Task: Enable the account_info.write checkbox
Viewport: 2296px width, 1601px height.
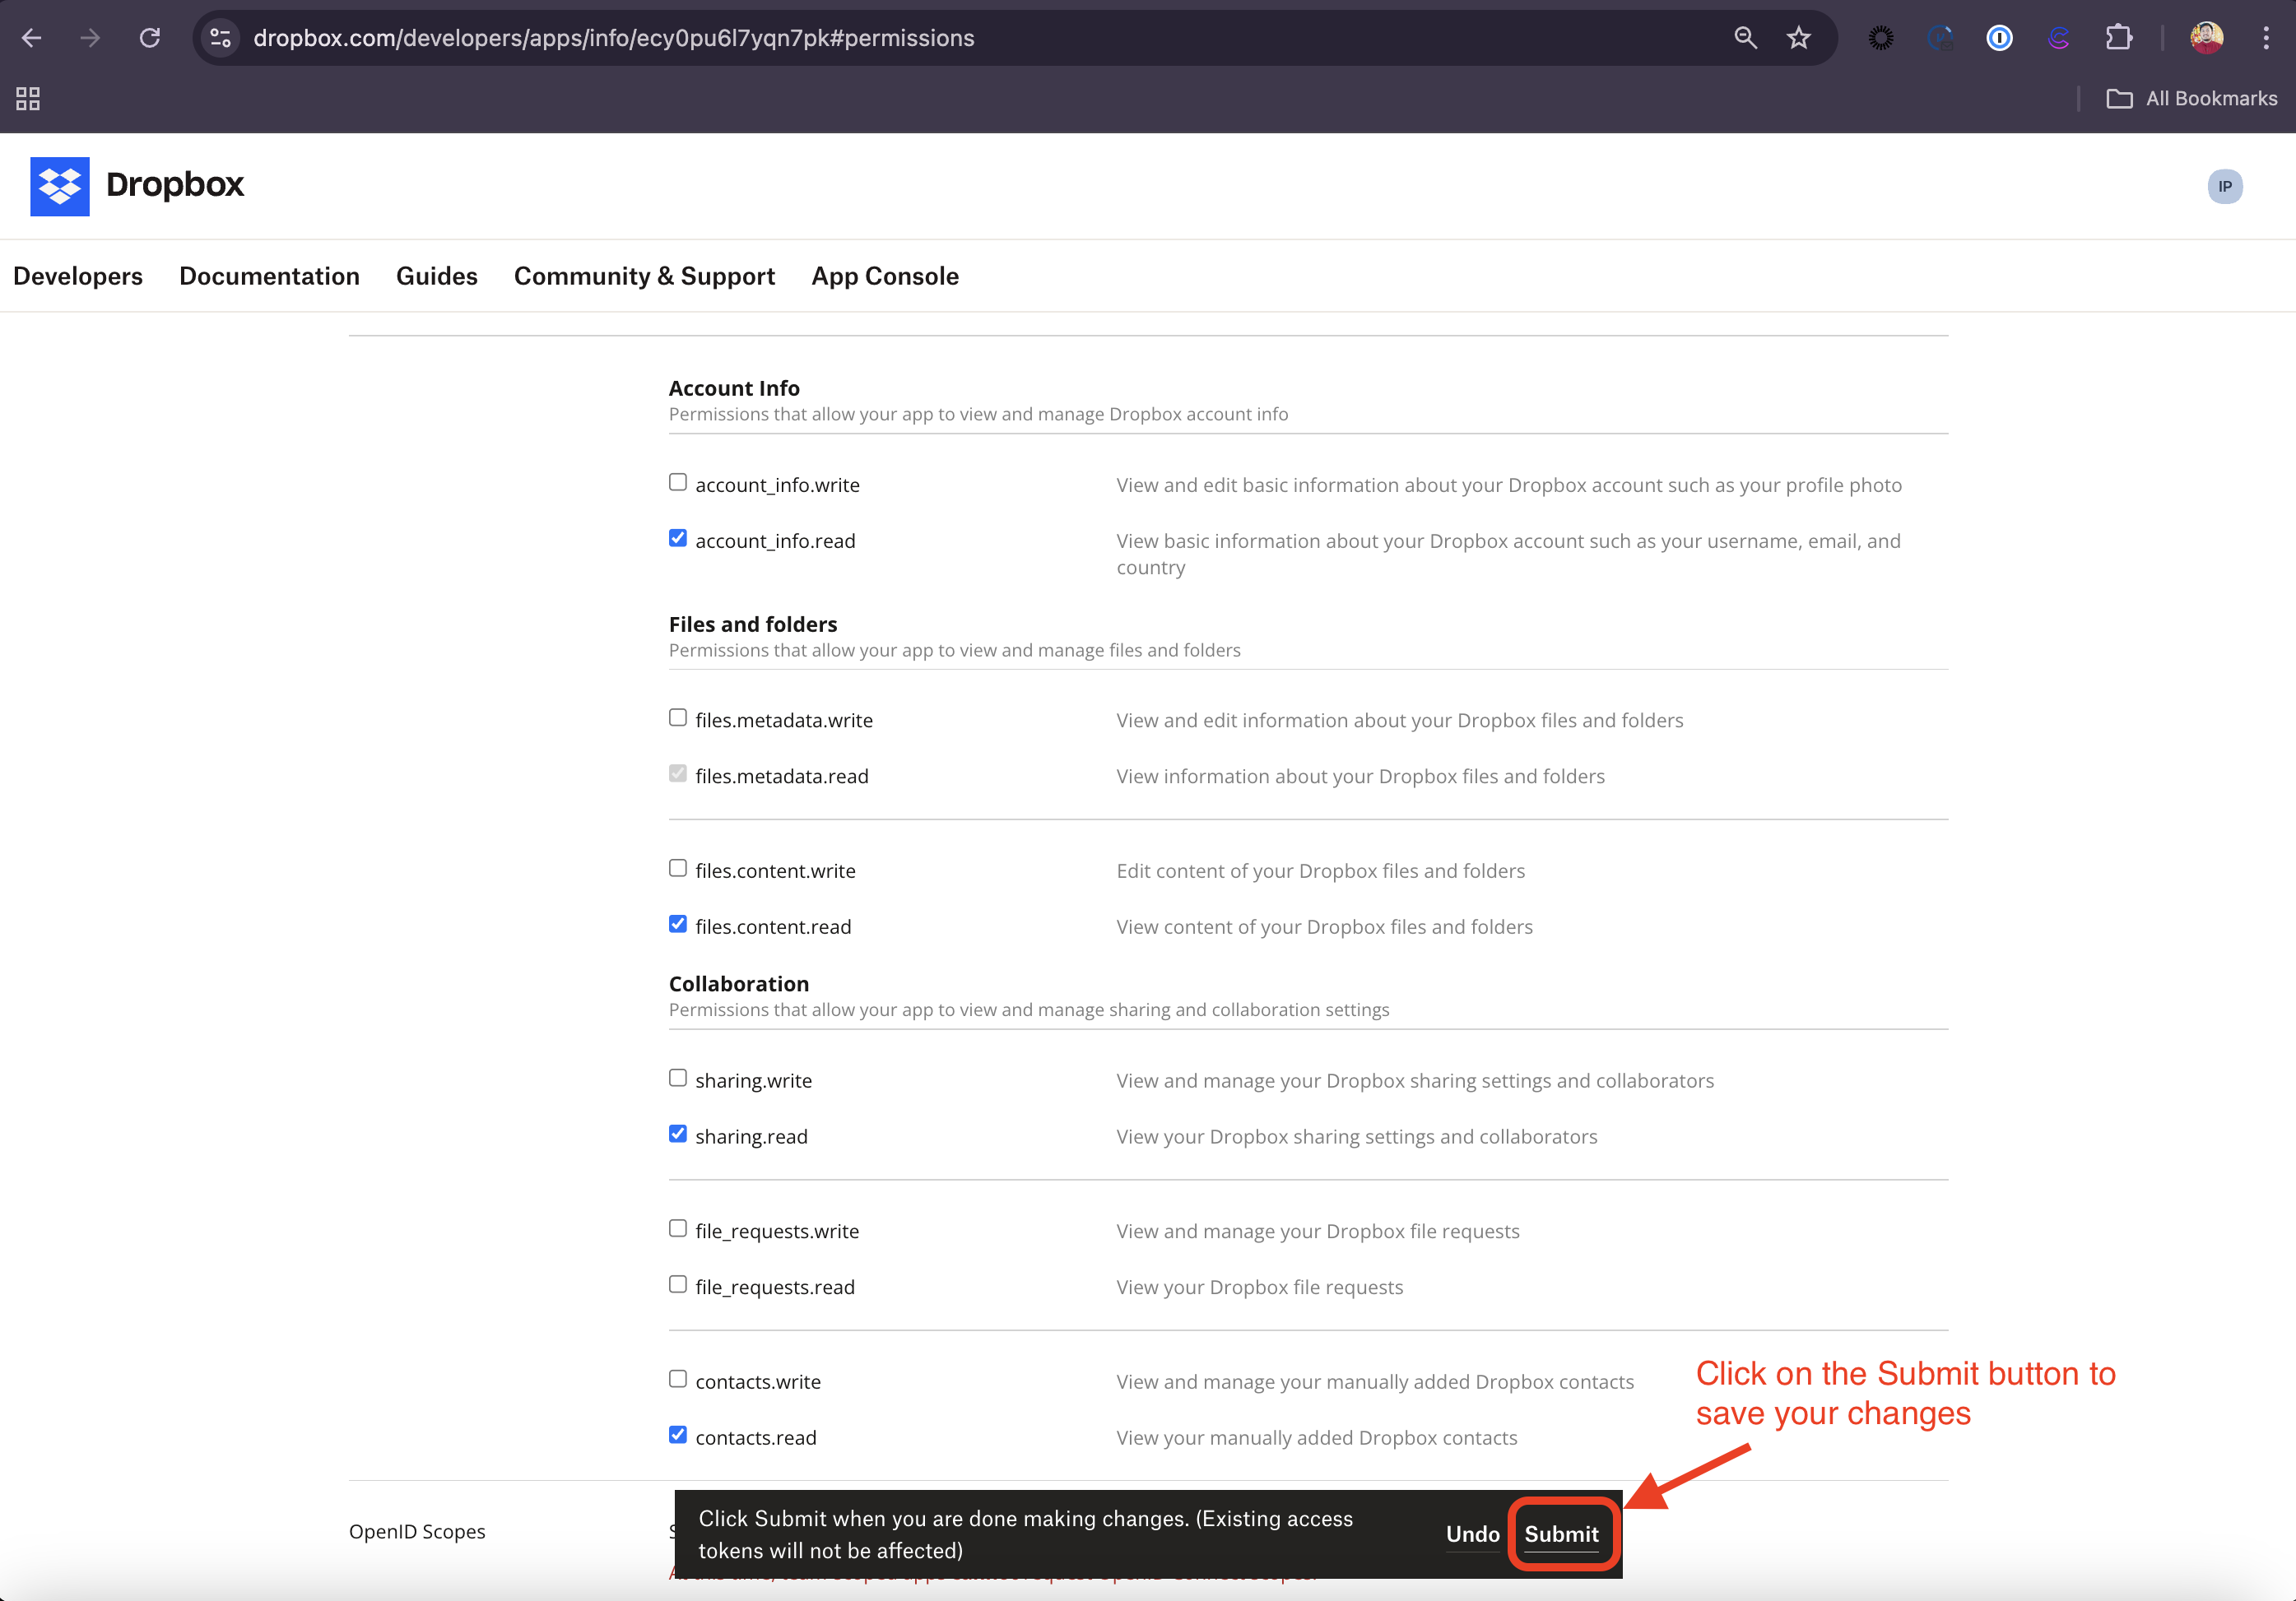Action: point(678,482)
